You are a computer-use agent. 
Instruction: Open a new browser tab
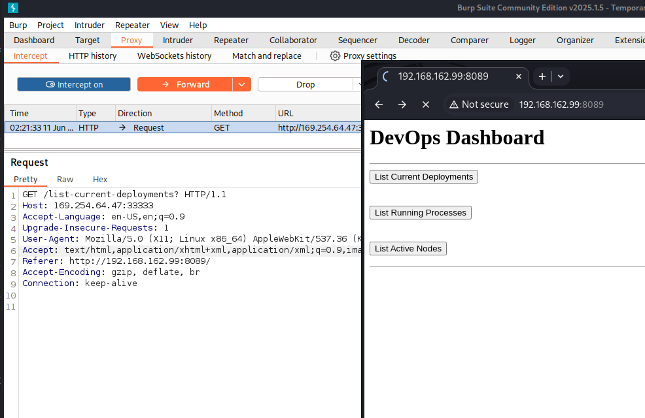[x=542, y=76]
